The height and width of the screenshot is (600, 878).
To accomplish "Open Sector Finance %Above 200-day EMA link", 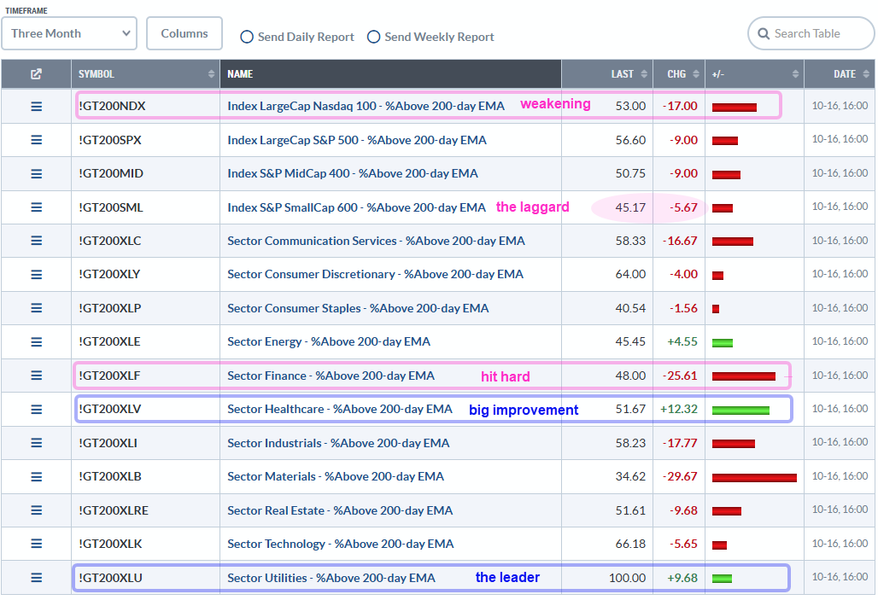I will (331, 376).
